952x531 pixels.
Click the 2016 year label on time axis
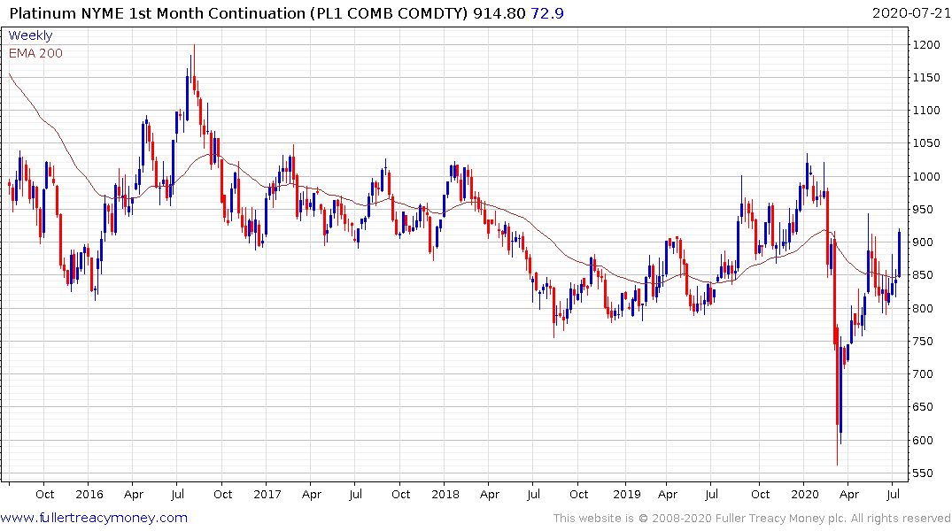[89, 495]
